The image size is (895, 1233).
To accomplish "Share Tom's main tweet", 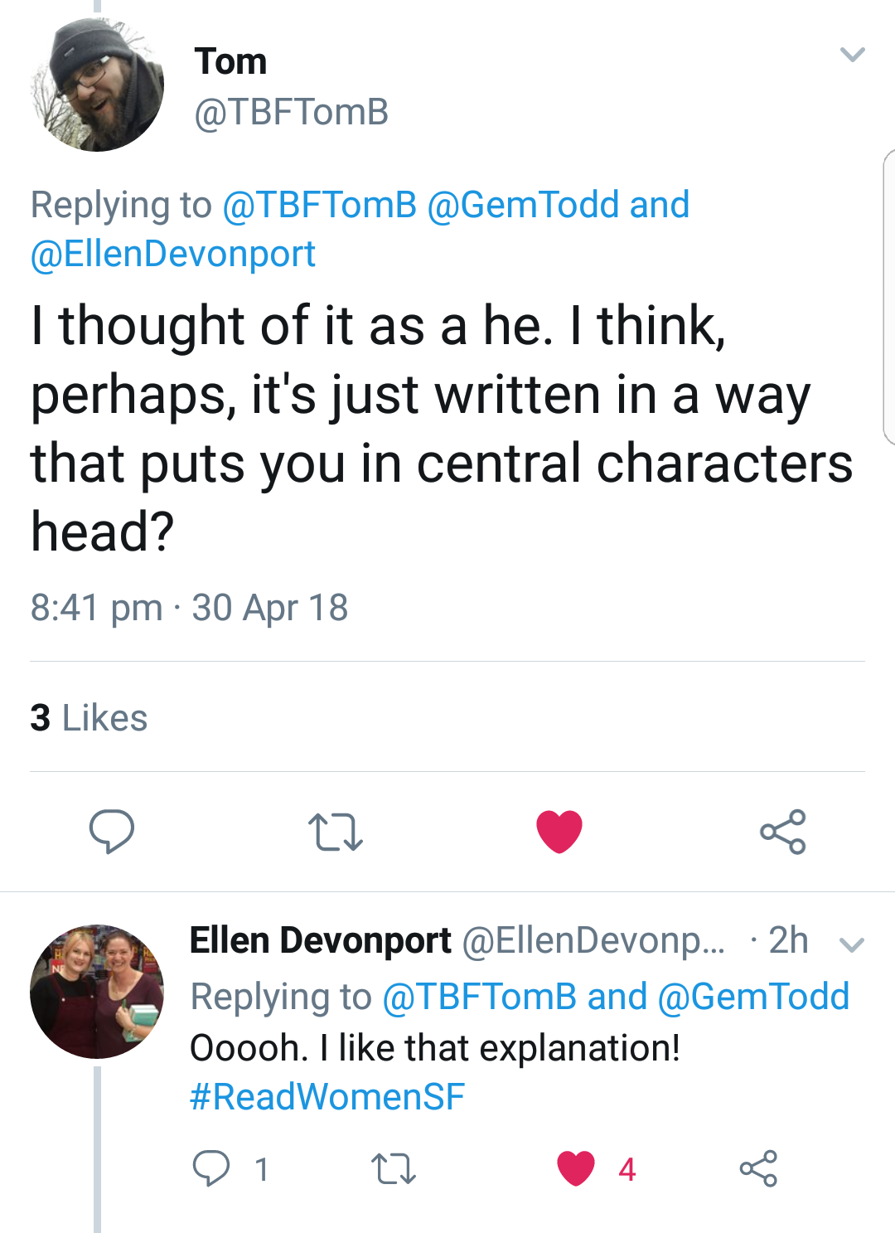I will pyautogui.click(x=783, y=832).
